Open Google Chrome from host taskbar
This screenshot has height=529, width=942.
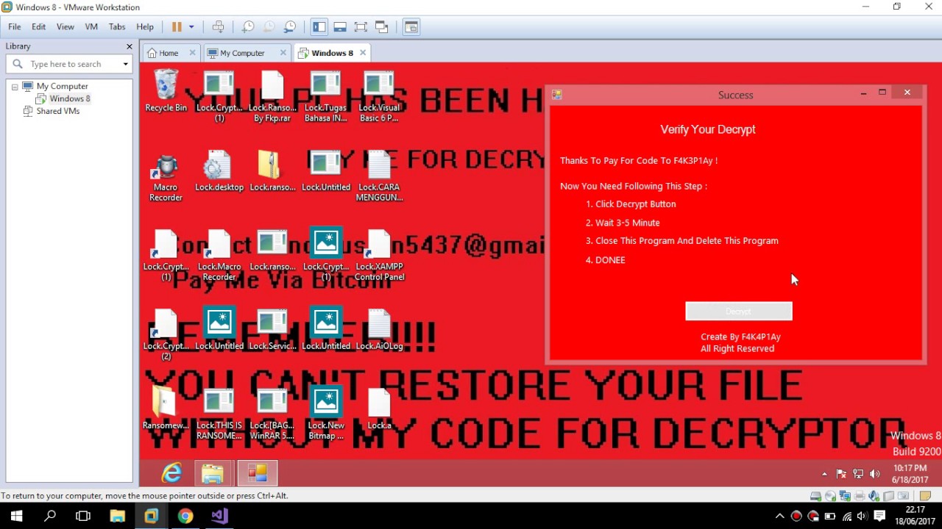(185, 516)
